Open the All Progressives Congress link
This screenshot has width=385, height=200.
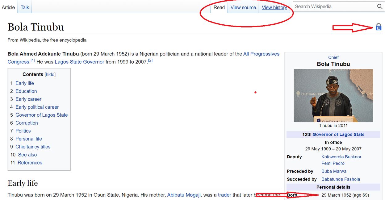coord(261,54)
